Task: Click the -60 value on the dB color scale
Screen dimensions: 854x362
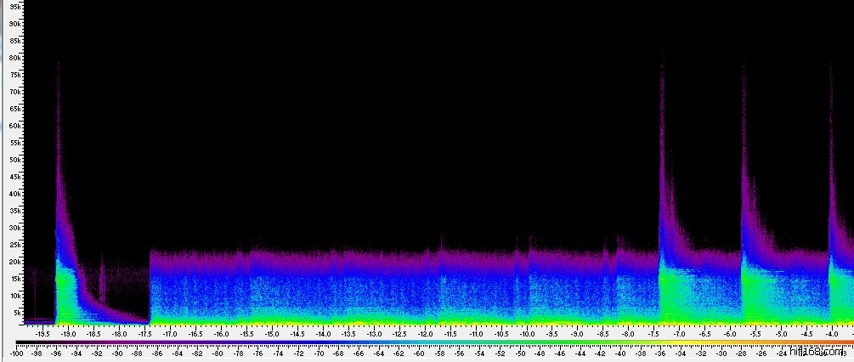Action: 419,353
